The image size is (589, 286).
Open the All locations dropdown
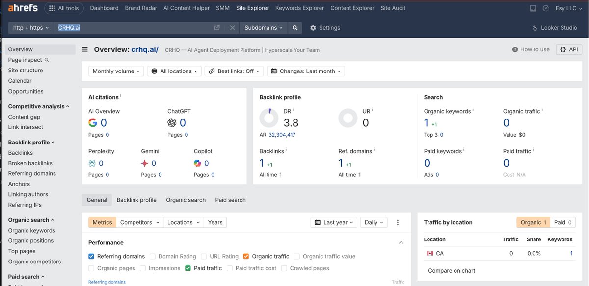point(174,71)
